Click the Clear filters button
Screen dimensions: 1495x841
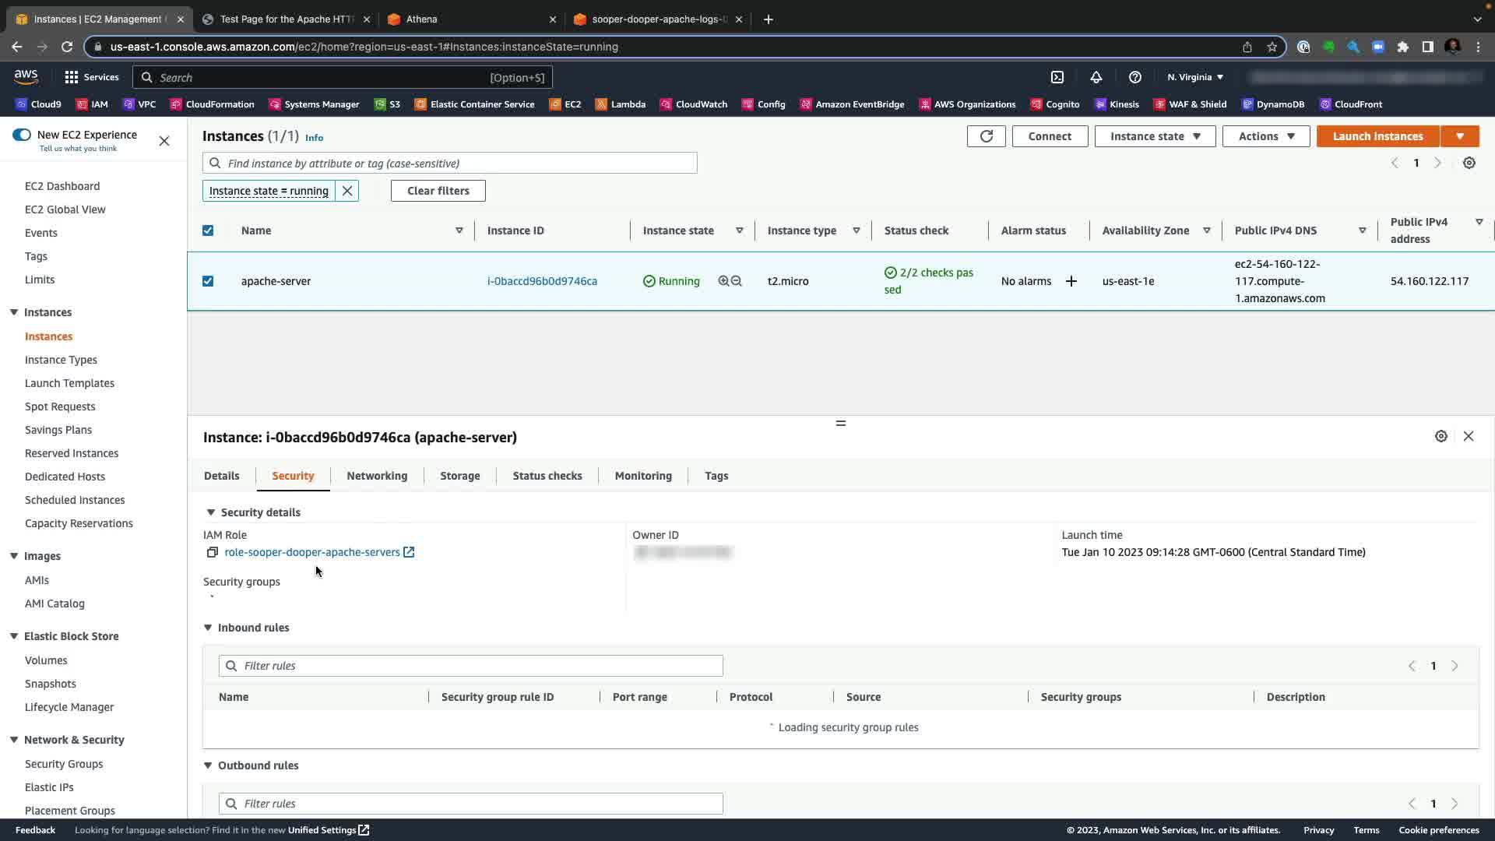438,191
